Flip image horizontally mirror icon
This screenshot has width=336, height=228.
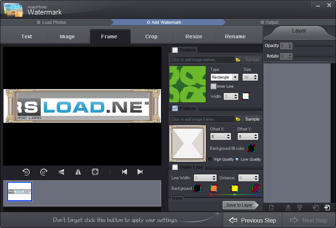[x=78, y=172]
